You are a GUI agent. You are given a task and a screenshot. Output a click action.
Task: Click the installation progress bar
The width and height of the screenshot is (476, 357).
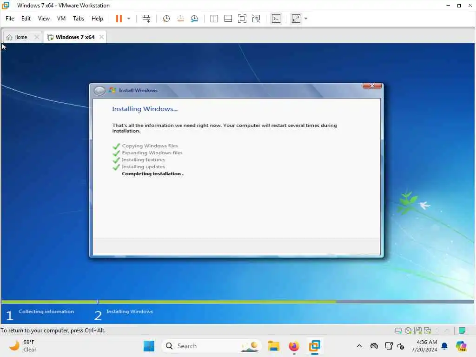tap(238, 302)
